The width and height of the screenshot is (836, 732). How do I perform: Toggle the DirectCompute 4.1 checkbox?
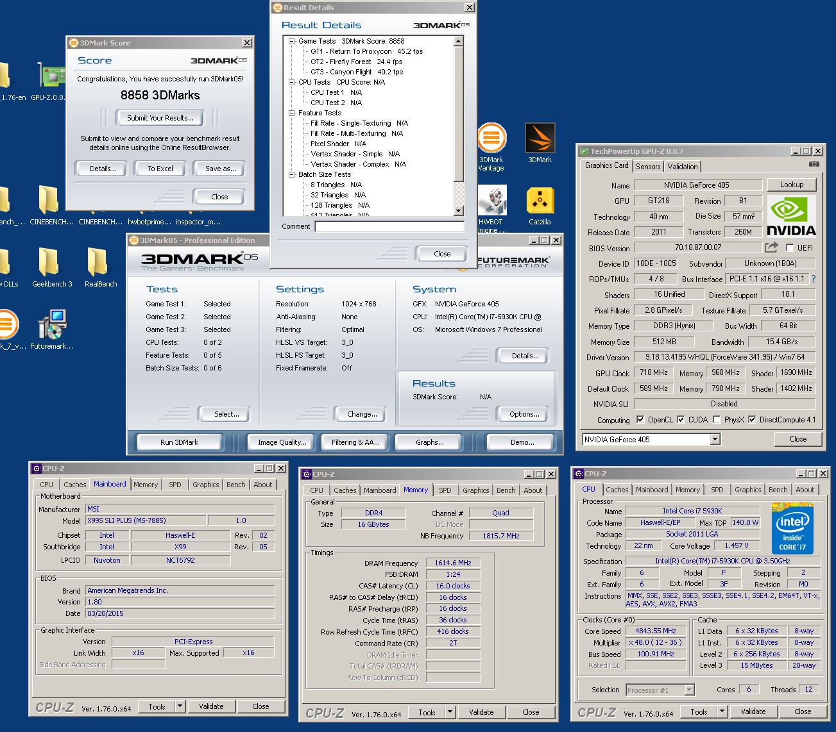click(x=752, y=420)
